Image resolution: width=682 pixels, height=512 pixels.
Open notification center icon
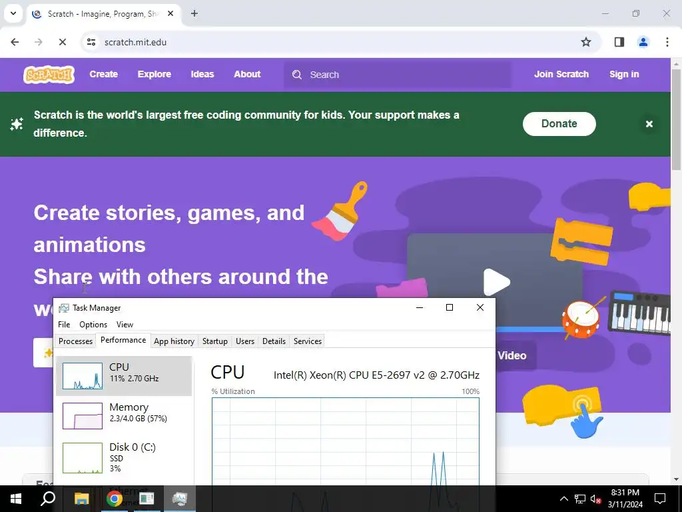coord(660,499)
